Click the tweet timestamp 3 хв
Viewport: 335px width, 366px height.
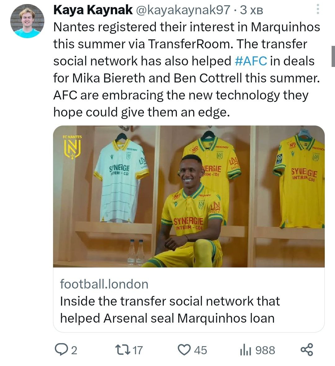pos(252,11)
